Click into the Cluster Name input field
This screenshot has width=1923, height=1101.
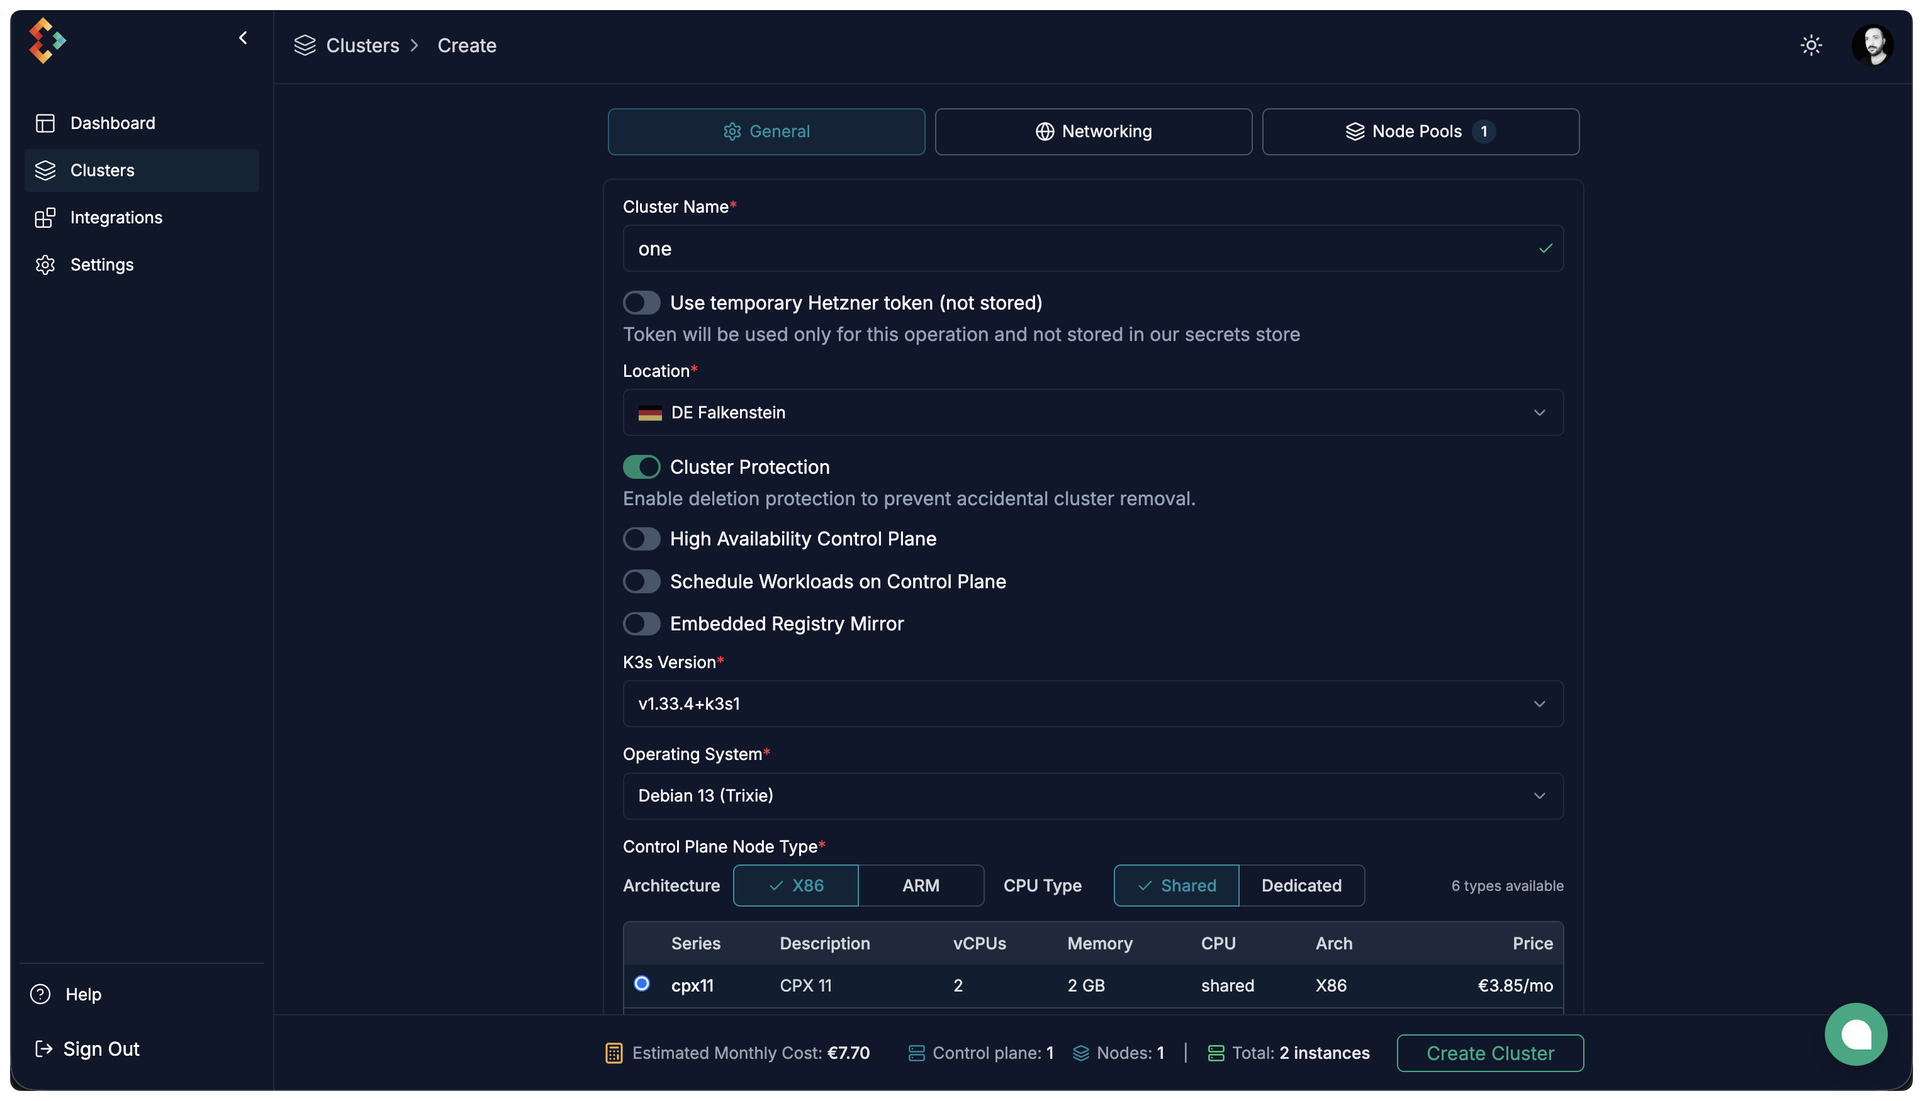[1093, 248]
